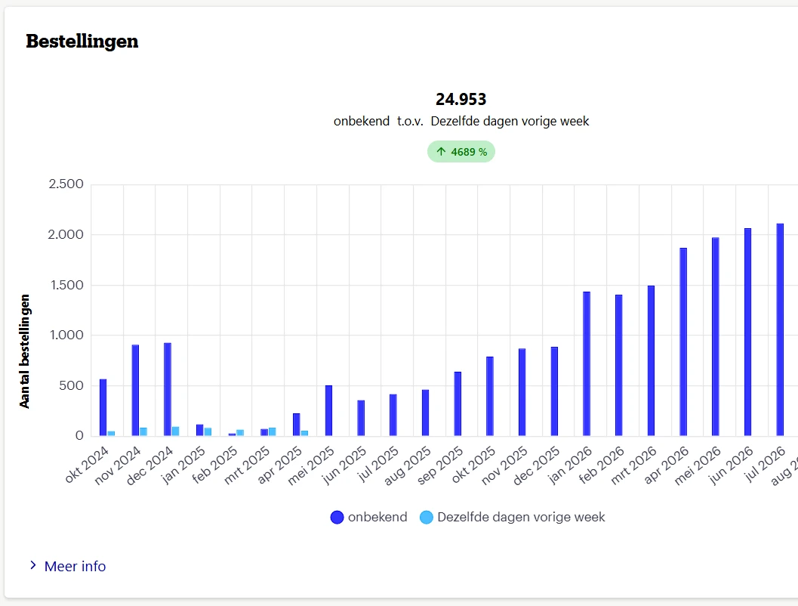Click the light blue bar for nov 2024

(x=143, y=432)
